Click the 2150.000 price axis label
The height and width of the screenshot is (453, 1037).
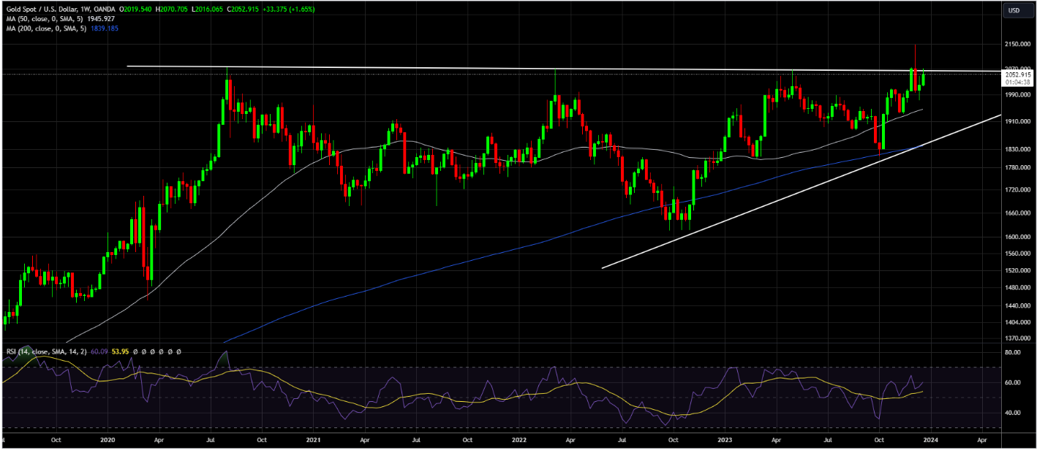1018,45
